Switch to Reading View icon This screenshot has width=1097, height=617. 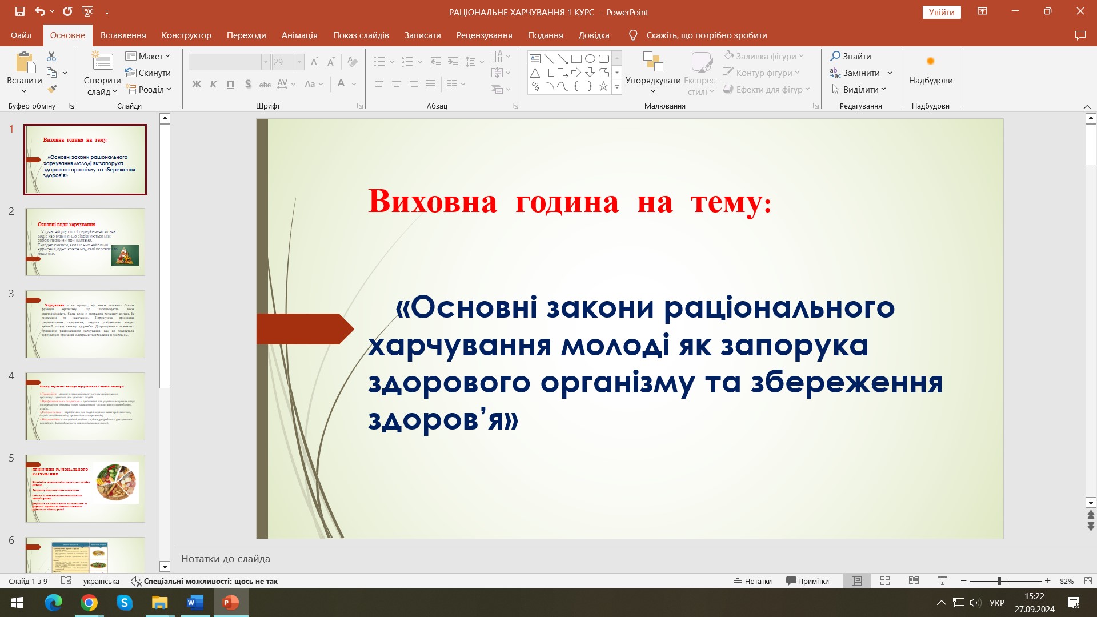914,581
